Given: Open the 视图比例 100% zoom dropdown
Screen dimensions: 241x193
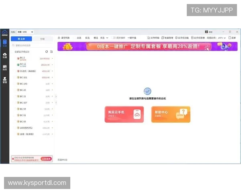Looking at the screenshot, I should pos(222,38).
